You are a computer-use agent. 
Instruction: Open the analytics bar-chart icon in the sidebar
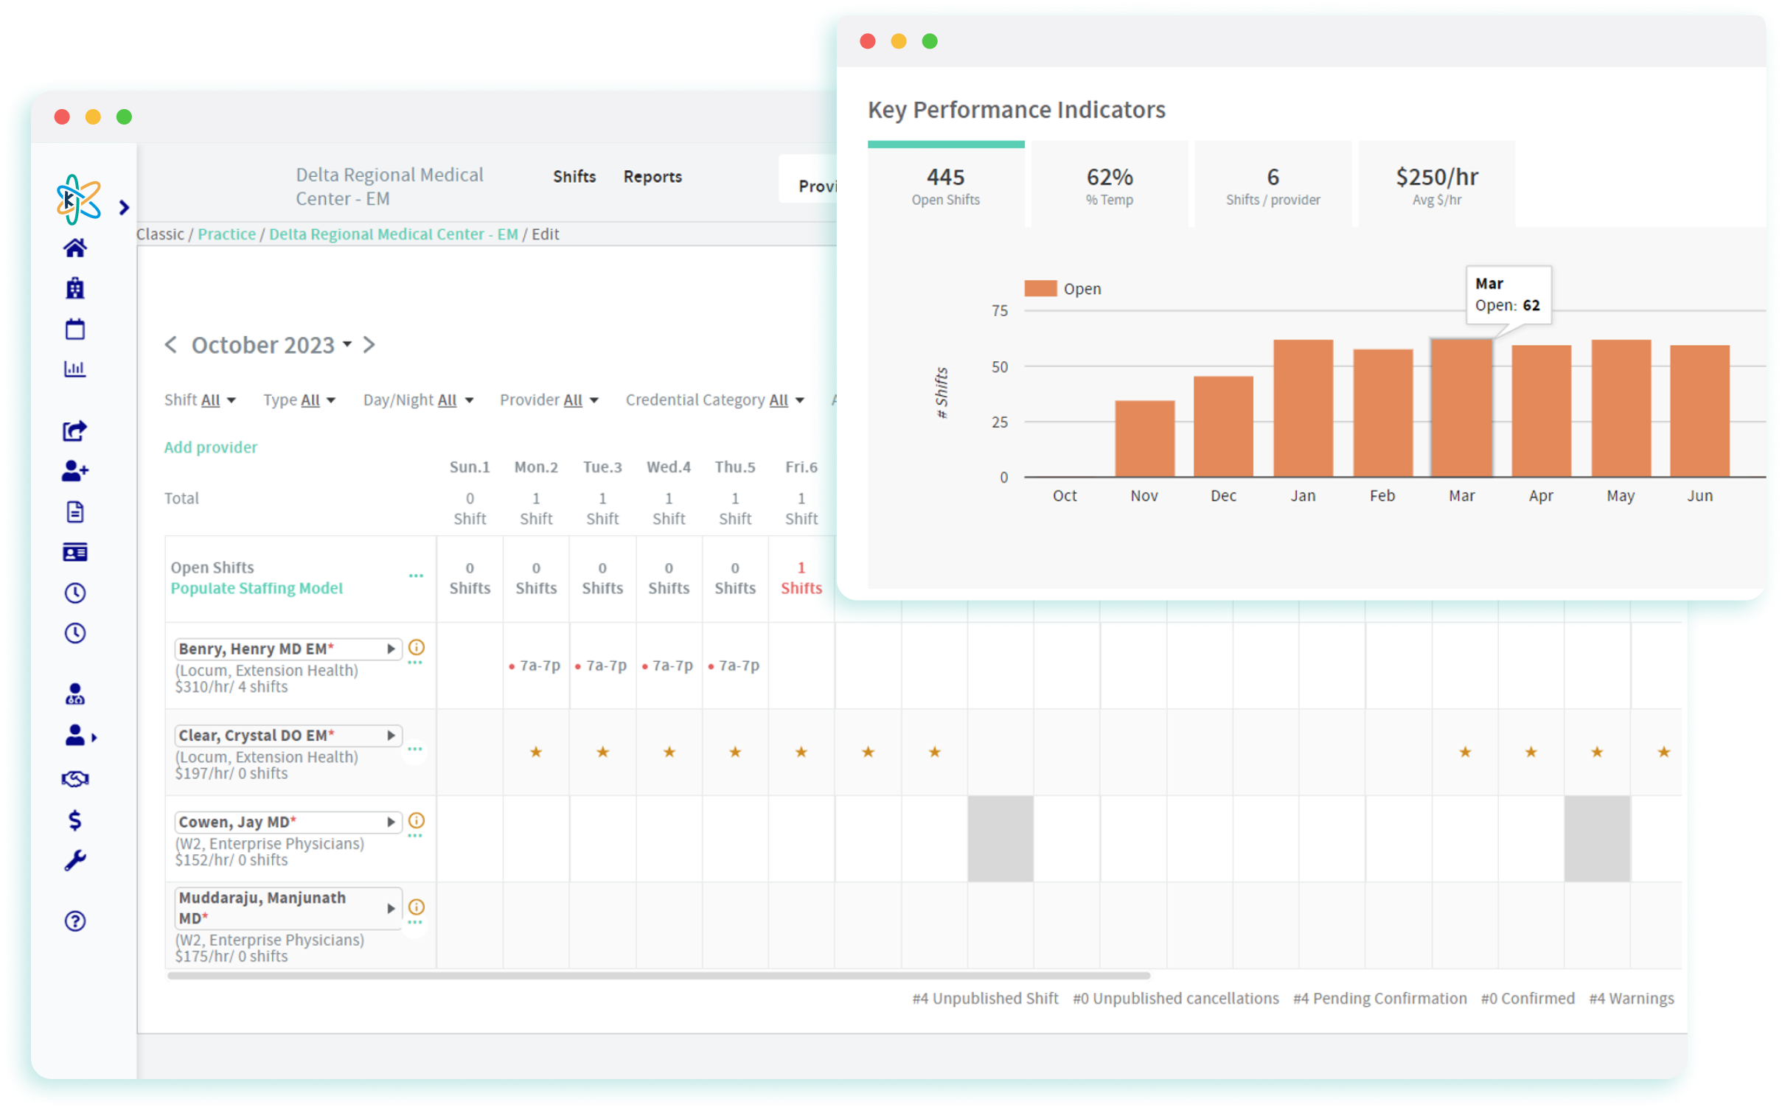coord(74,369)
